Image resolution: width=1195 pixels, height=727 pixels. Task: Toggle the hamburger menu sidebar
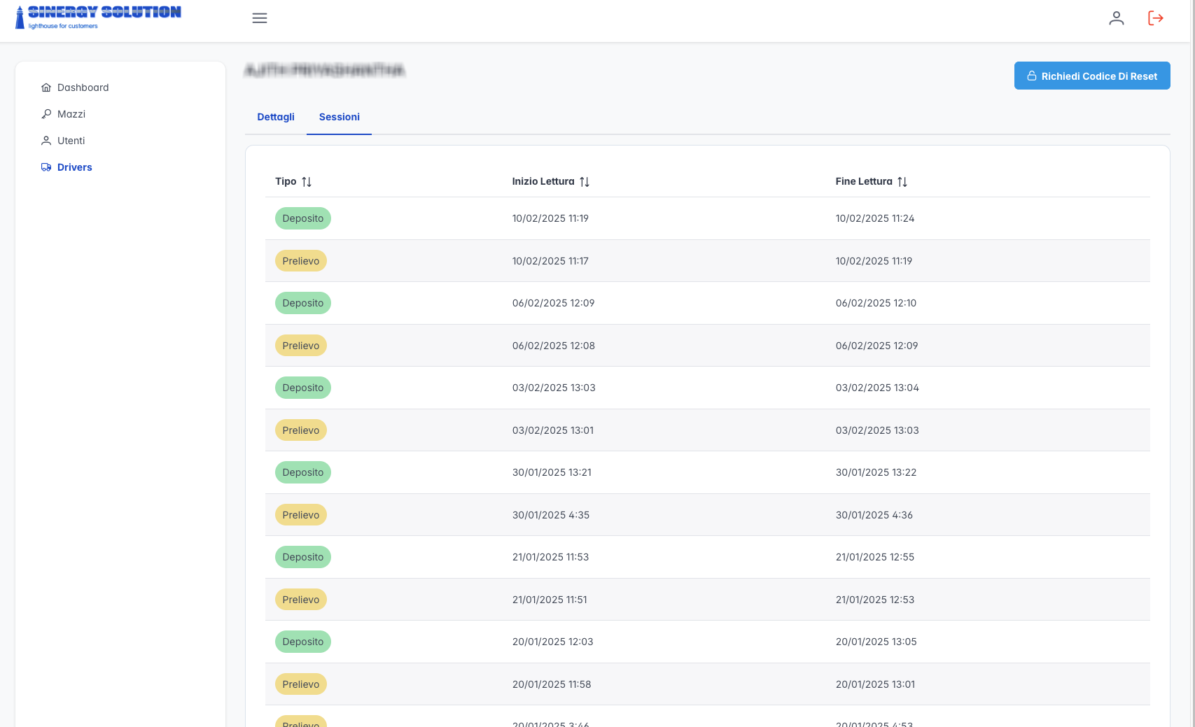[x=260, y=18]
